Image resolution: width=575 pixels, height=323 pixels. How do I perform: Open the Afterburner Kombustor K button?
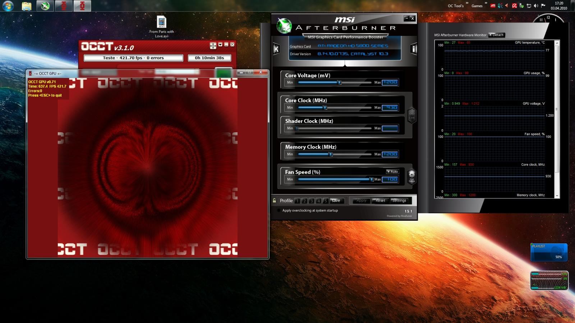click(276, 49)
